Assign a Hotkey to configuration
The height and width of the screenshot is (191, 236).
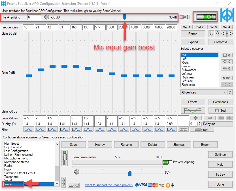tap(100, 144)
